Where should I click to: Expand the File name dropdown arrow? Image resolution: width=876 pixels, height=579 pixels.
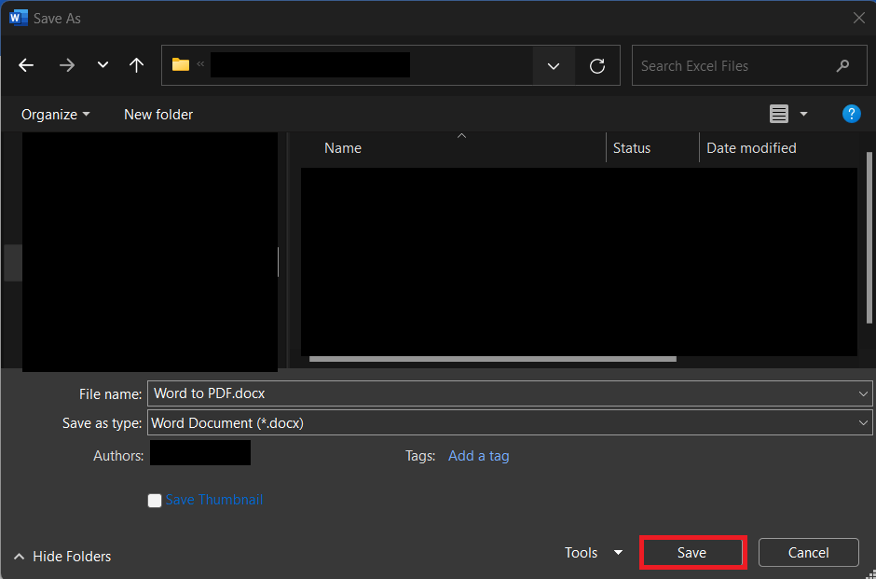[x=863, y=394]
